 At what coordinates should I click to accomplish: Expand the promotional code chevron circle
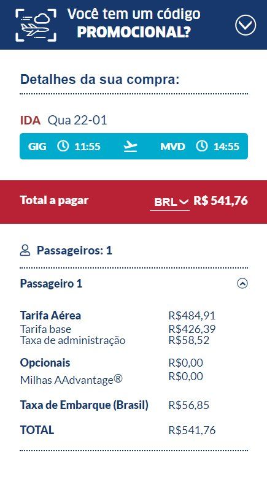point(246,25)
